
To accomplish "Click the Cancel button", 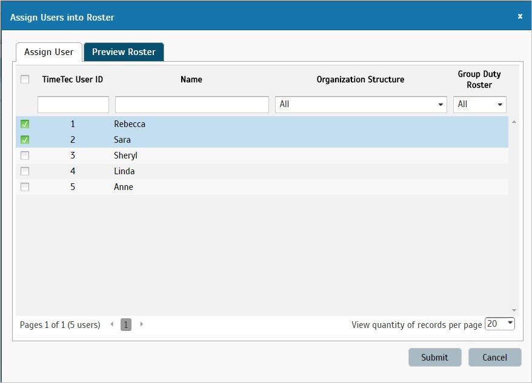I will [494, 357].
